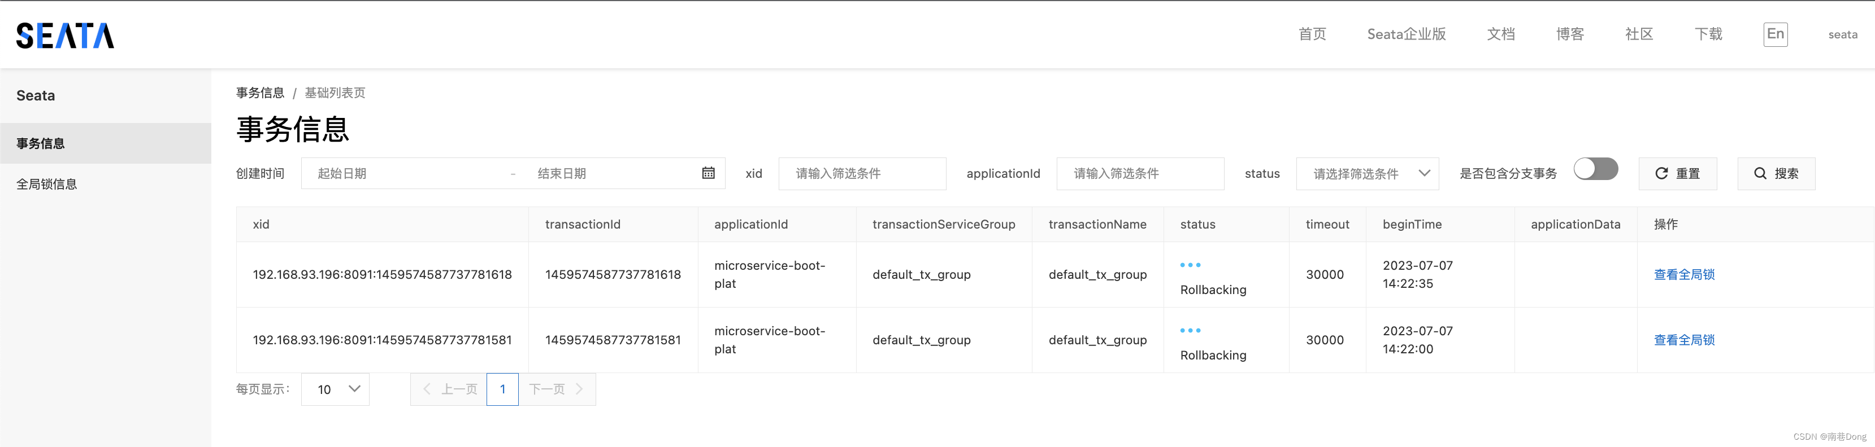
Task: Click the Seata sidebar heading
Action: click(x=36, y=95)
